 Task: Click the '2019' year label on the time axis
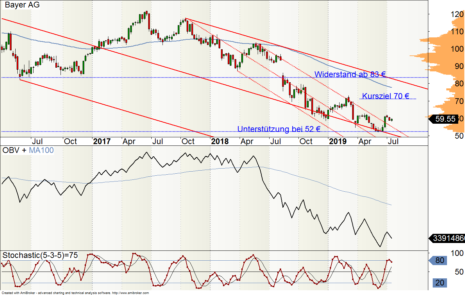pyautogui.click(x=338, y=141)
